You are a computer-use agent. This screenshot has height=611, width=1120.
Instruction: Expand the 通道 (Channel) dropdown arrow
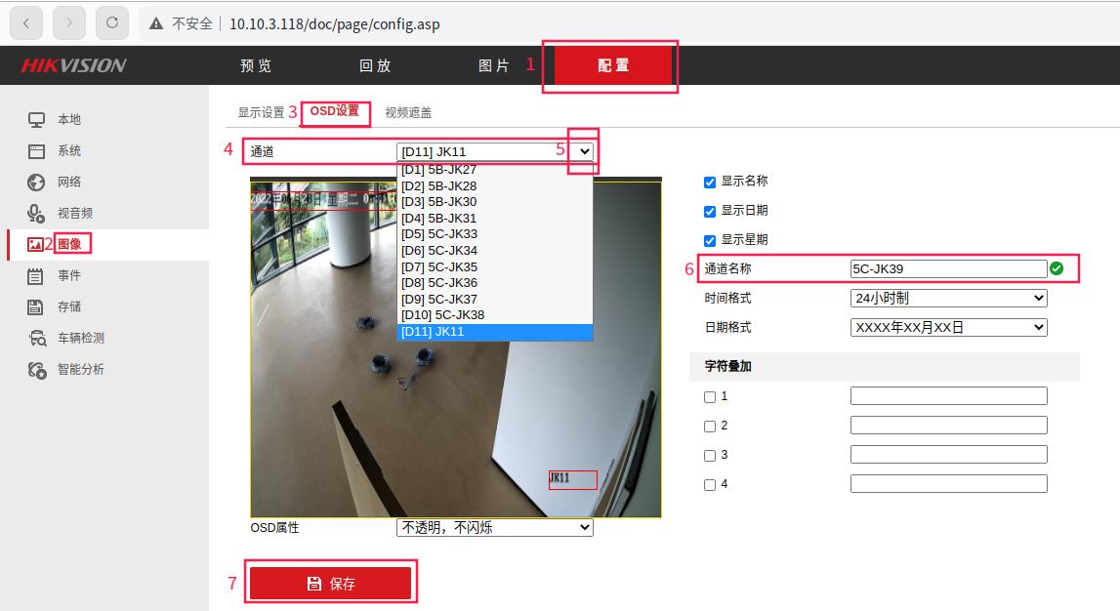[x=584, y=151]
